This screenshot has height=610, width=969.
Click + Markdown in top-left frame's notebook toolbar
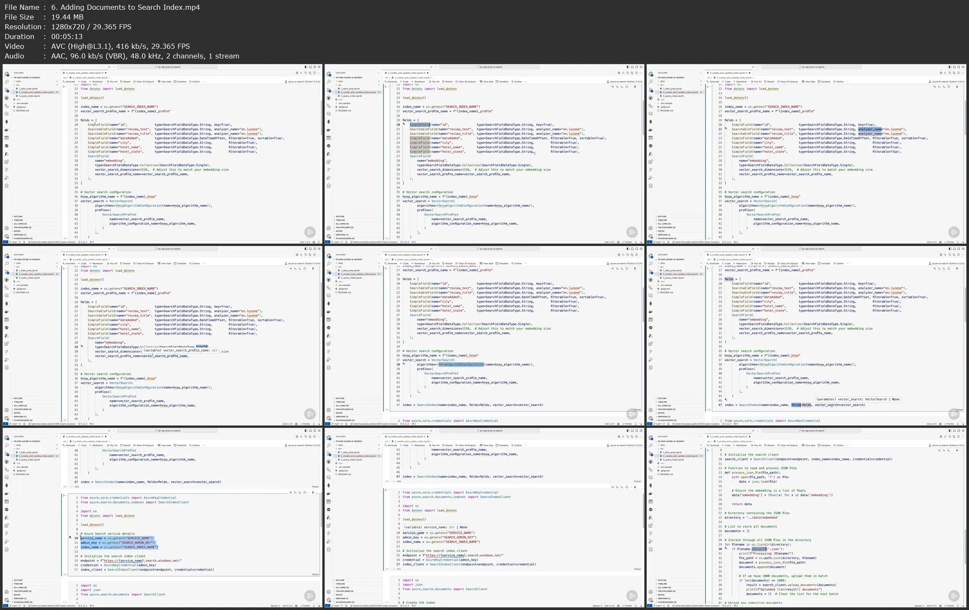click(96, 81)
